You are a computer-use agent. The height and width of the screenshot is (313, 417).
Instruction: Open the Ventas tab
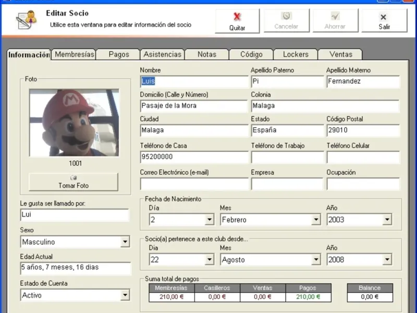(x=340, y=54)
